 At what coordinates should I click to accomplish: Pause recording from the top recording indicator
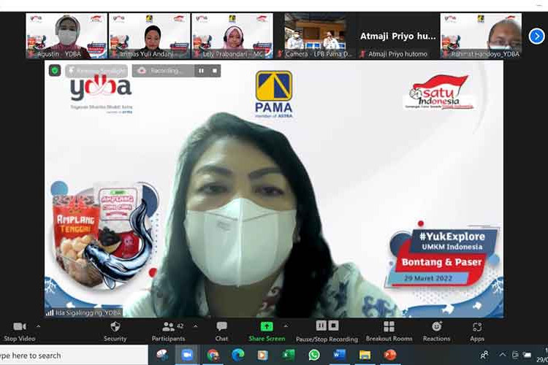pos(201,71)
